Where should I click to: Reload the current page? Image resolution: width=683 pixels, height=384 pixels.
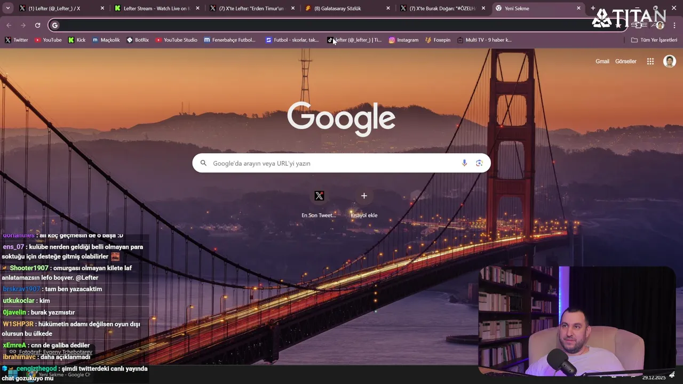pyautogui.click(x=37, y=25)
